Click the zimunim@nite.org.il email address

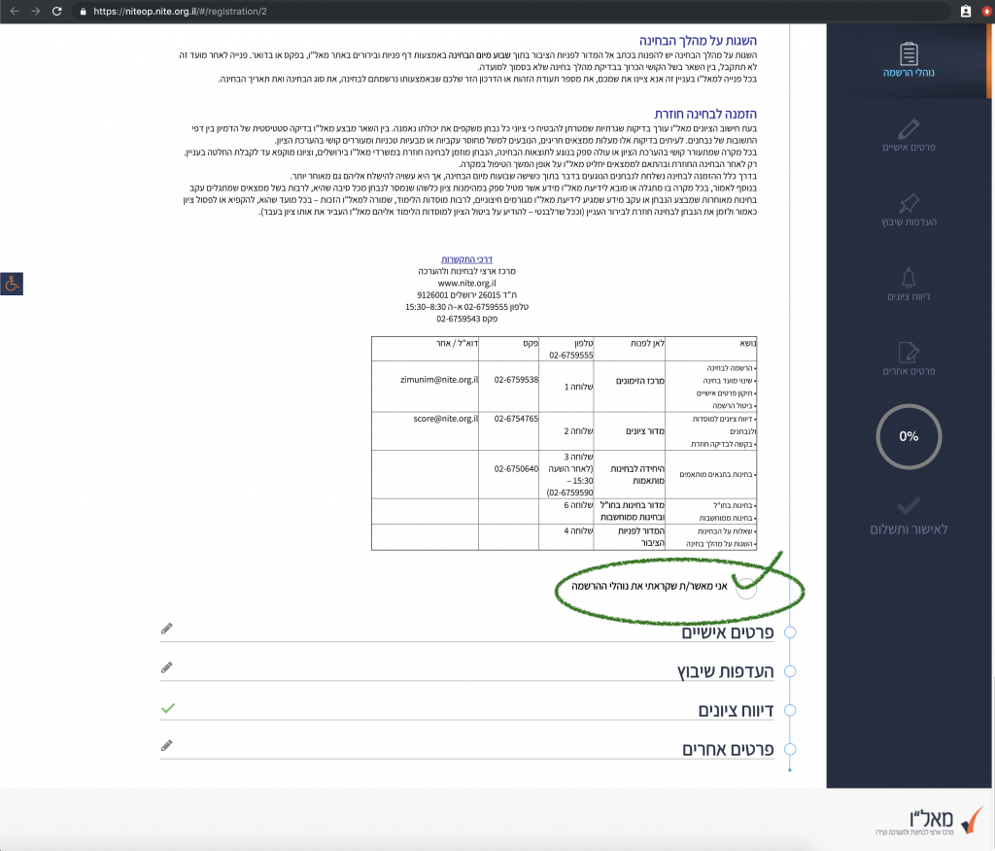click(439, 378)
